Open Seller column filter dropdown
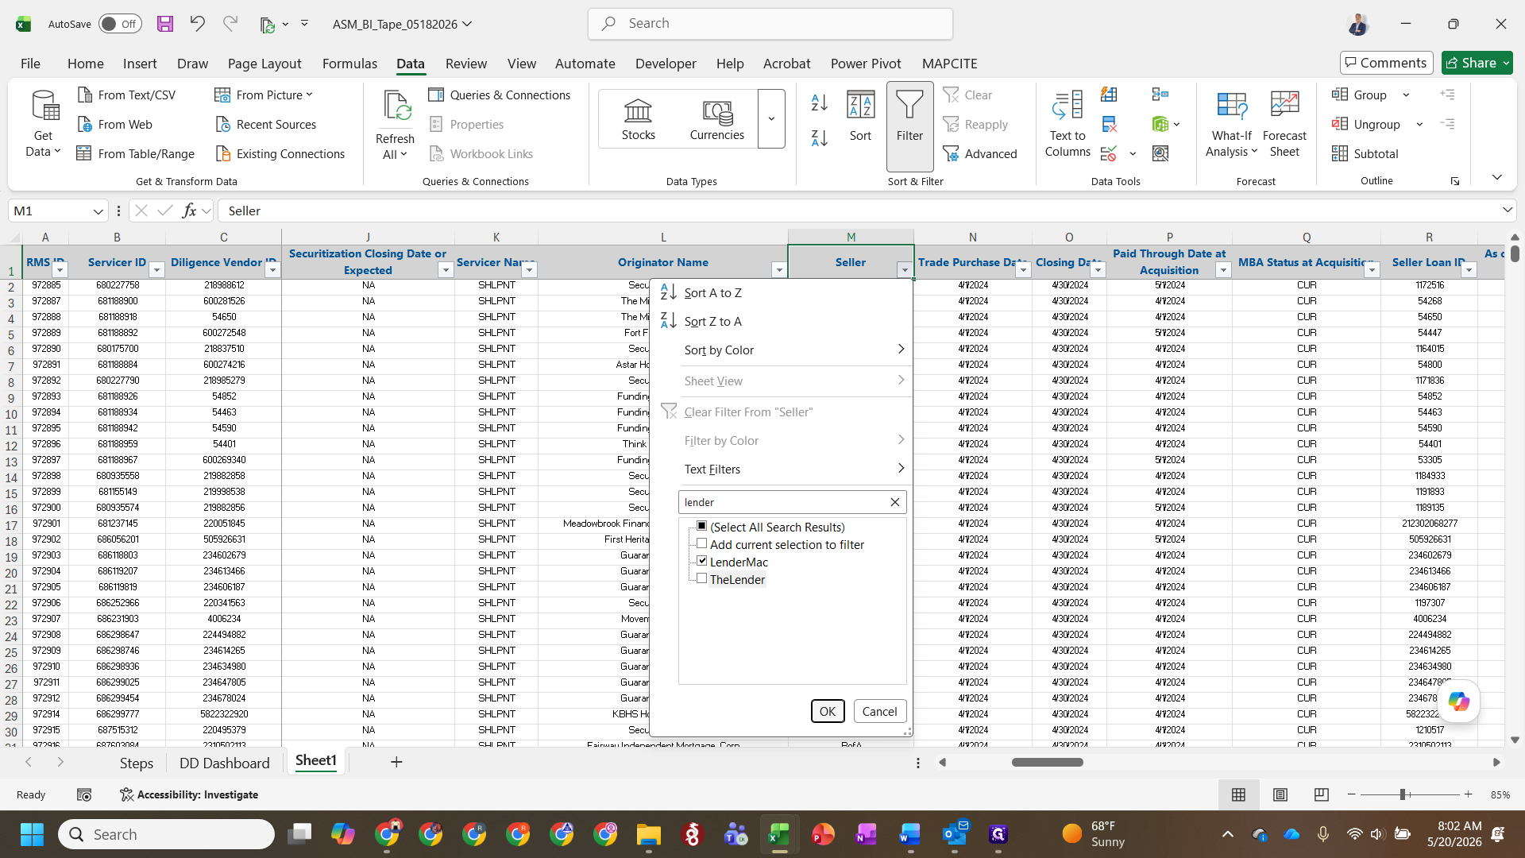This screenshot has width=1525, height=858. [x=904, y=270]
